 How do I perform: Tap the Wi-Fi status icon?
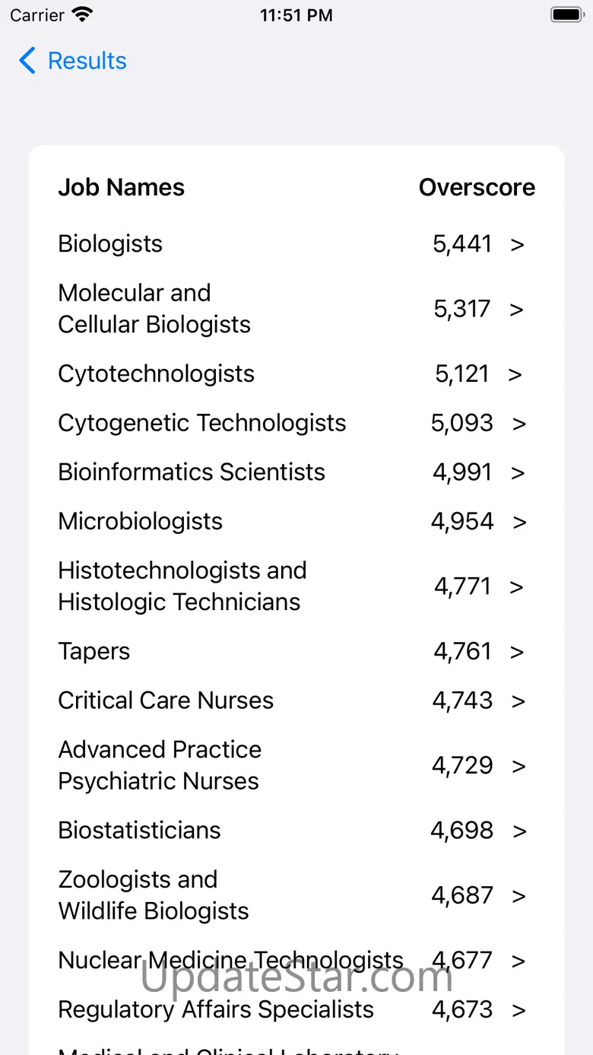coord(81,14)
